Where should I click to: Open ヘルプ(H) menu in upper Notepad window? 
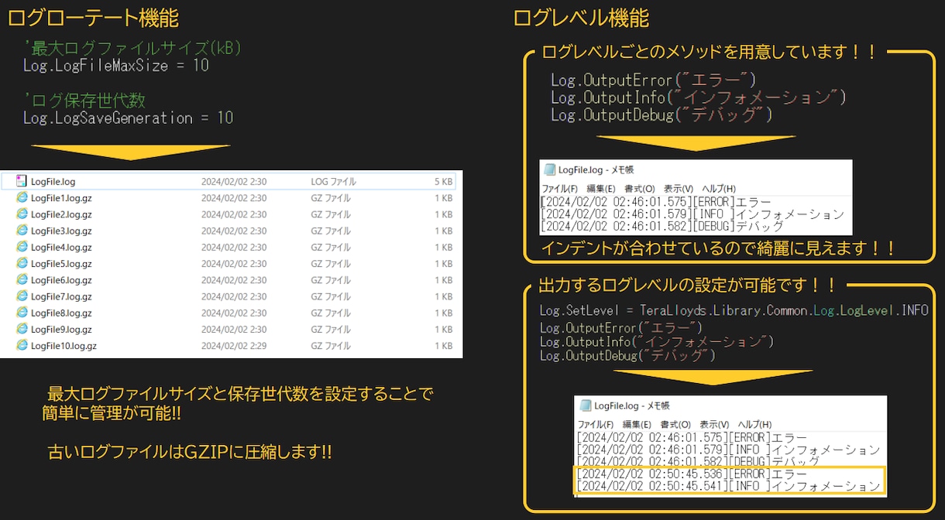[x=719, y=189]
